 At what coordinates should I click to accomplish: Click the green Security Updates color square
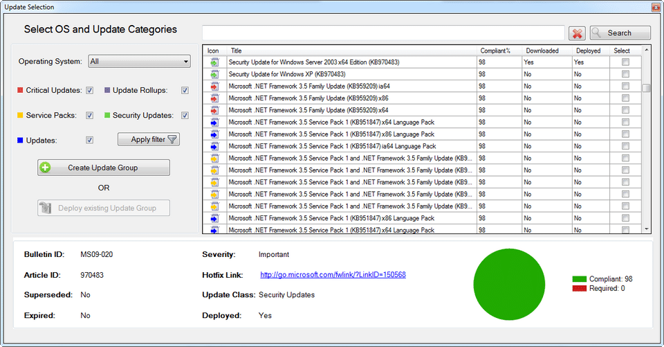click(x=107, y=115)
